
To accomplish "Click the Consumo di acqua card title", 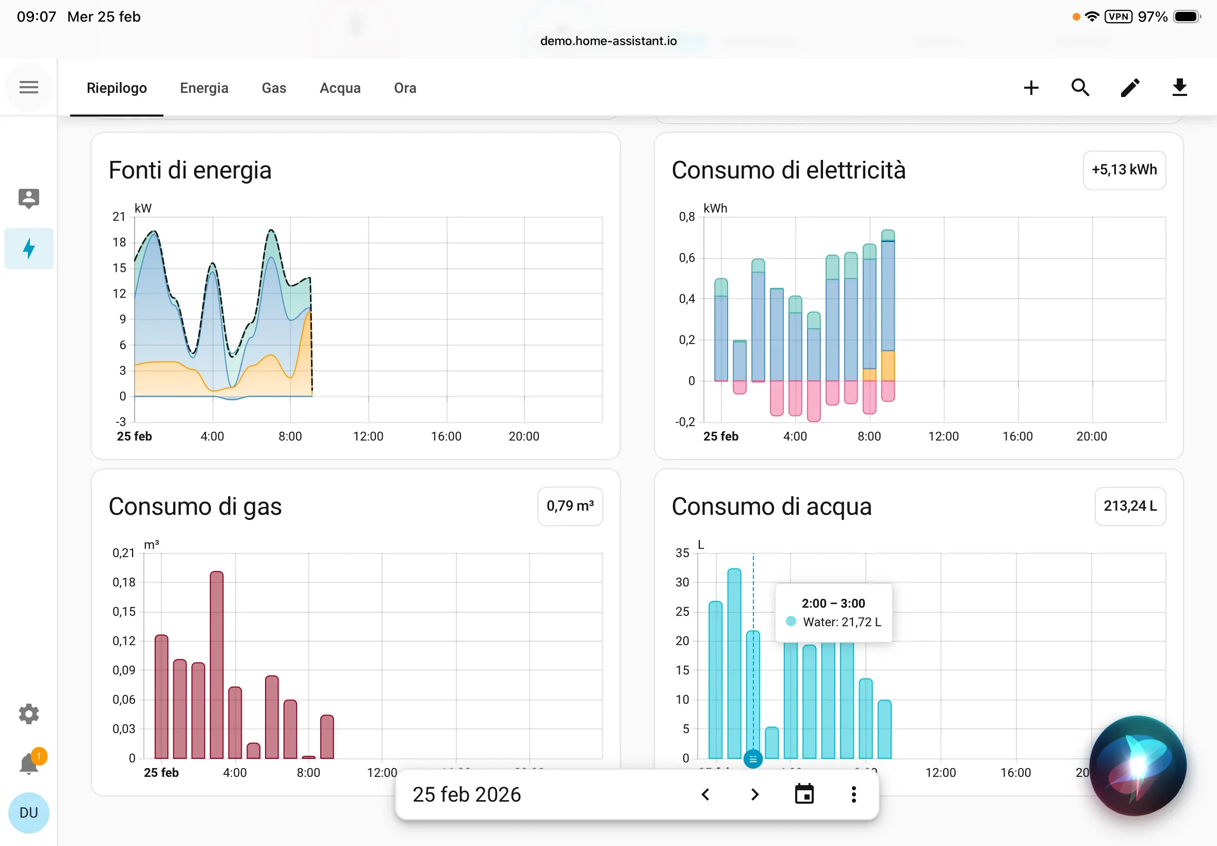I will tap(771, 507).
